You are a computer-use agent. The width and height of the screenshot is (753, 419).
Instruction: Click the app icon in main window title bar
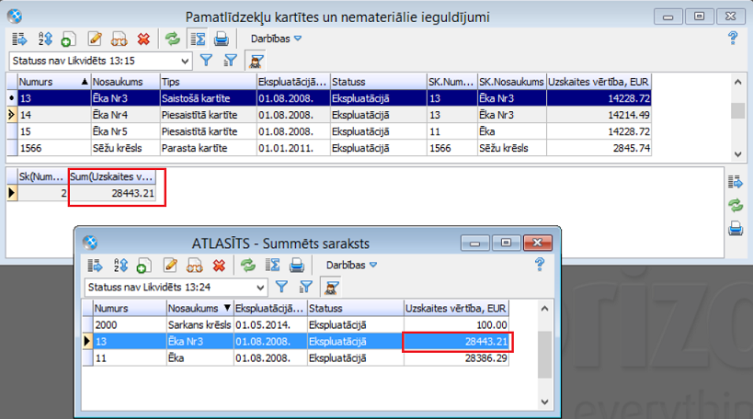15,17
